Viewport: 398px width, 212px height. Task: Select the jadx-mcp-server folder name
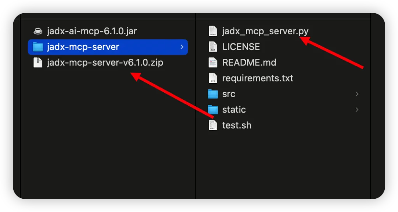pos(83,47)
